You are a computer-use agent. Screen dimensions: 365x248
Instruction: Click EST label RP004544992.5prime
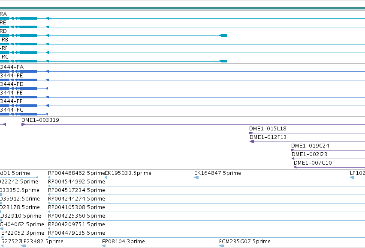click(76, 182)
